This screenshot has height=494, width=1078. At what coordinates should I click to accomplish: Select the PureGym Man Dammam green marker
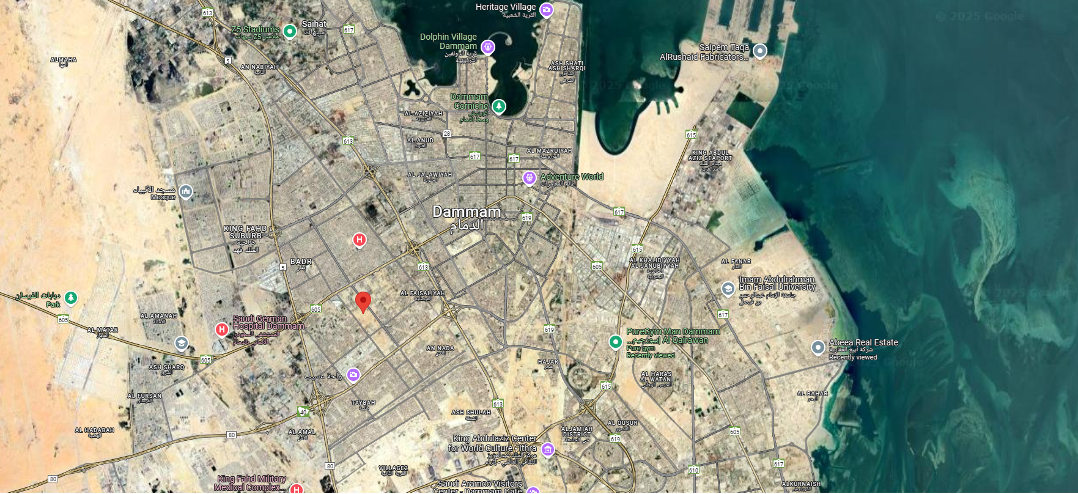tap(615, 342)
